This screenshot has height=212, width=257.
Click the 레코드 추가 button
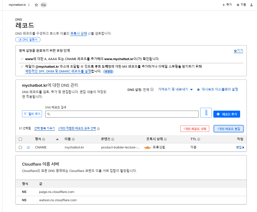click(x=227, y=114)
